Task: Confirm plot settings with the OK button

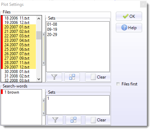Action: pos(129,16)
